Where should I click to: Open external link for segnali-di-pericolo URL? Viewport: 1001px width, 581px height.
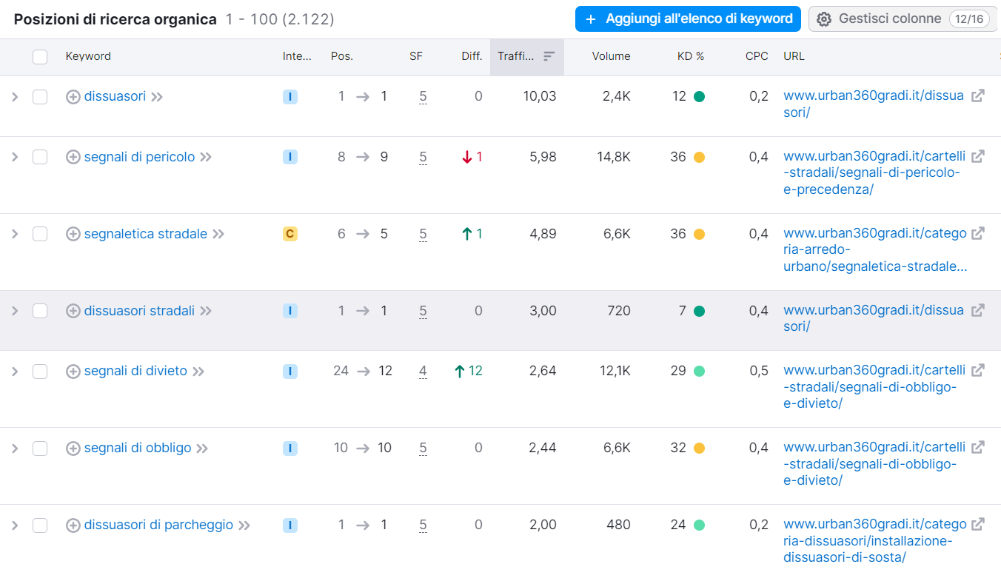[977, 157]
